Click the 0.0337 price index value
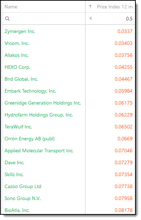141x220 pixels. (x=125, y=31)
